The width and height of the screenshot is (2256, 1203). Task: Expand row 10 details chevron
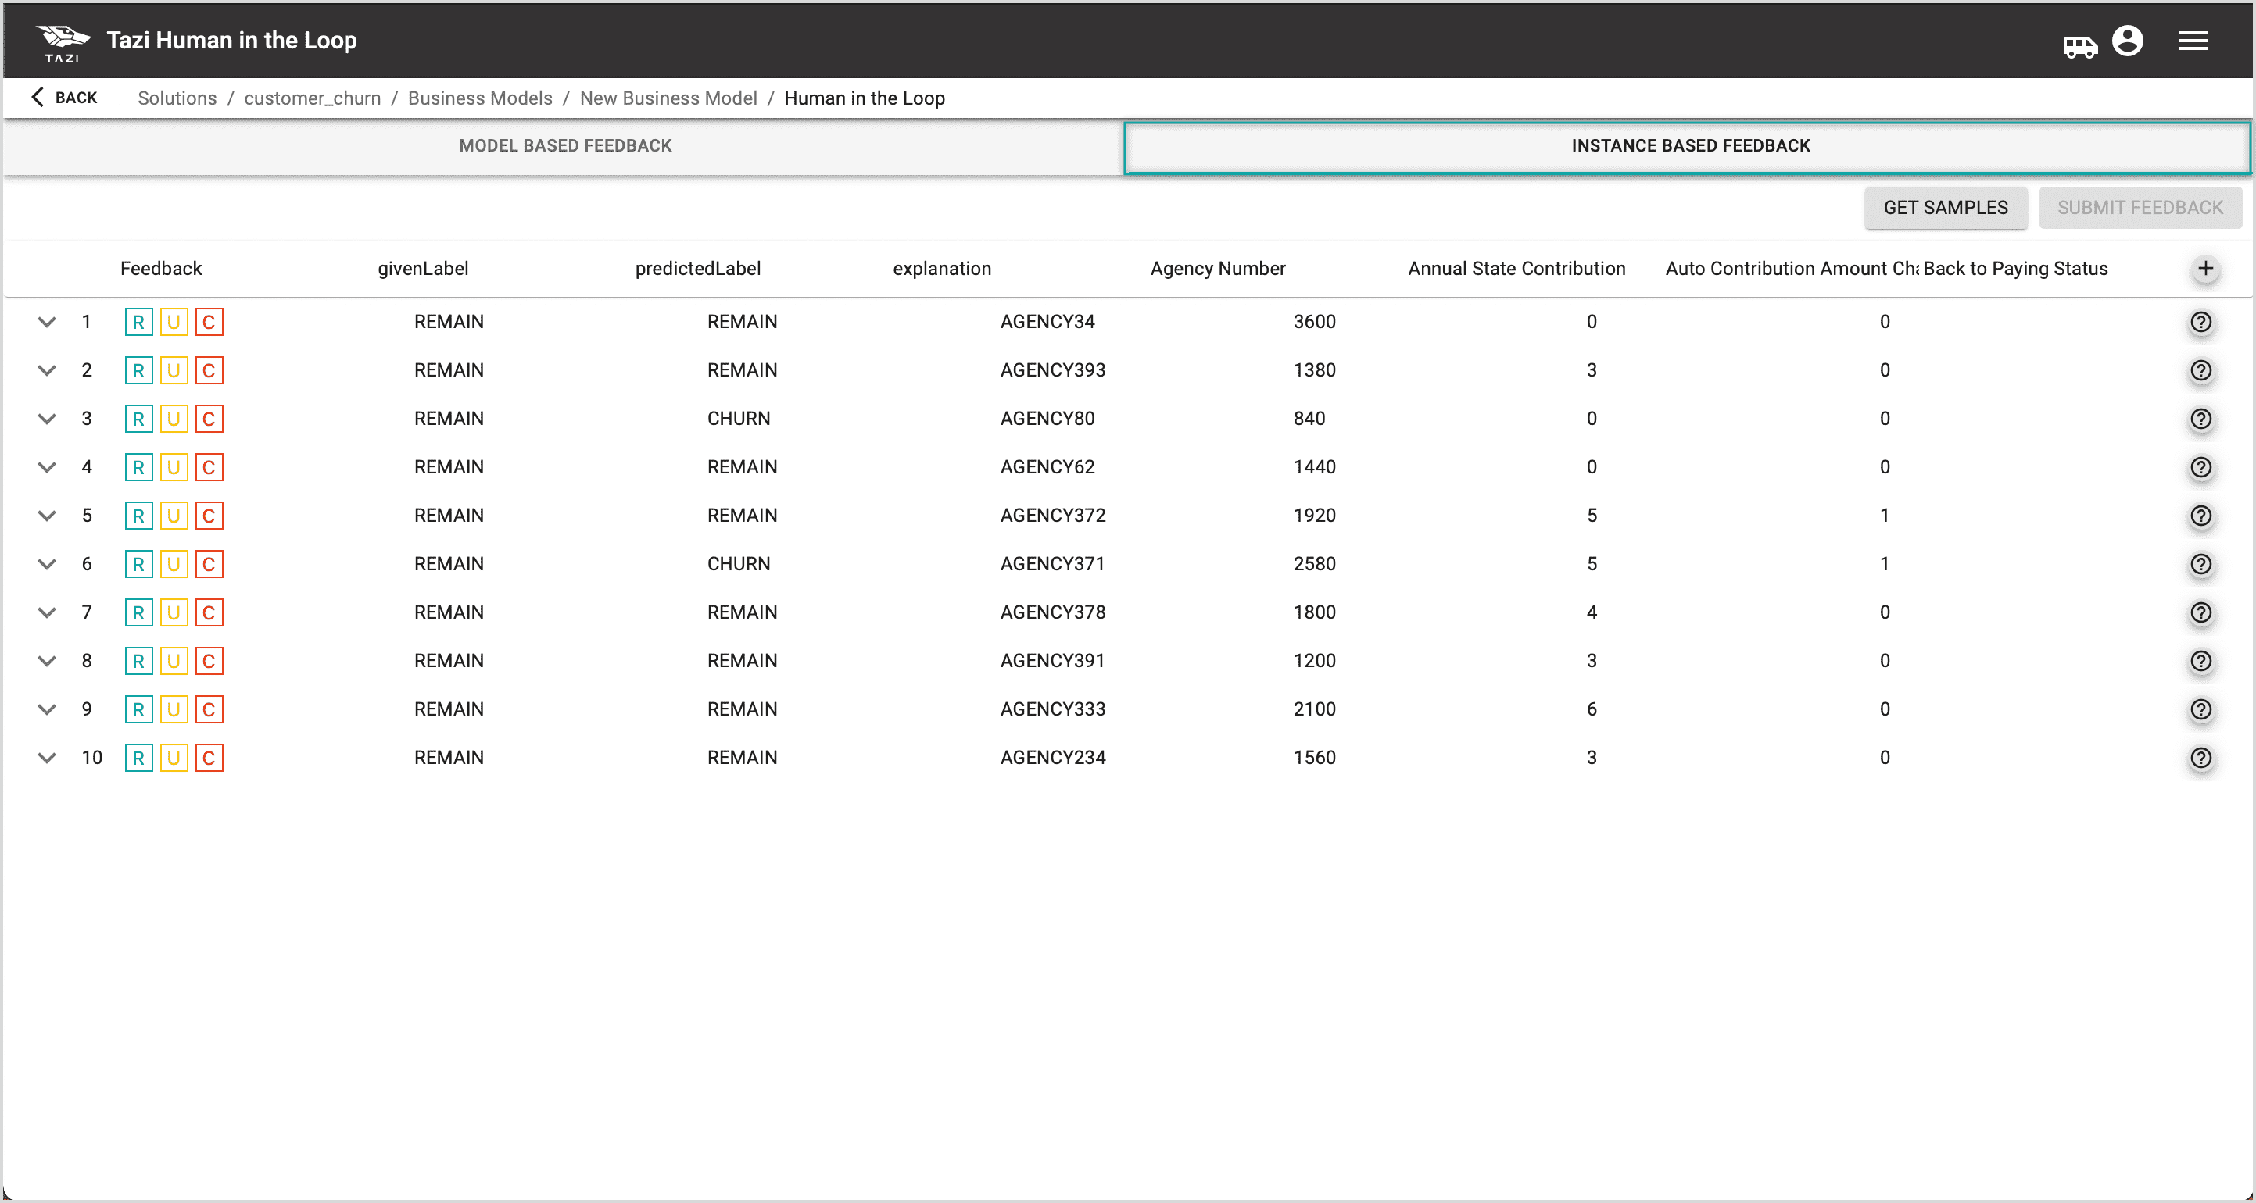tap(47, 758)
